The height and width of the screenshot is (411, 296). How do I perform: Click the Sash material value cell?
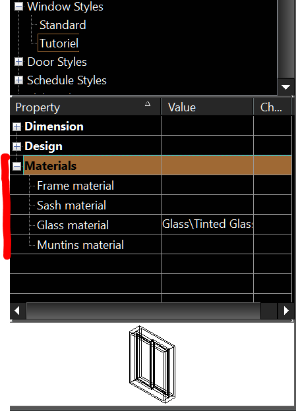207,205
